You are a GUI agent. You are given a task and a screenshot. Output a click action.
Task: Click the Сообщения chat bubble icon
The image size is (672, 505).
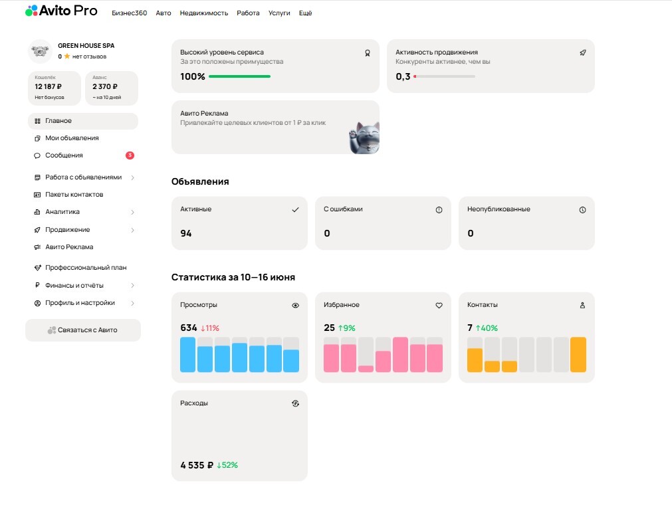37,155
